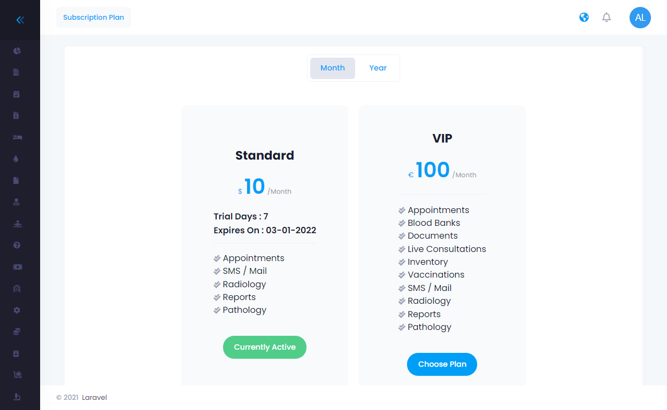Select the blood drop sidebar icon
The height and width of the screenshot is (410, 667).
coord(17,159)
